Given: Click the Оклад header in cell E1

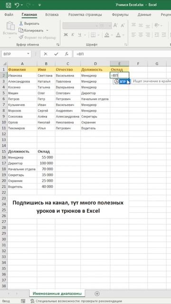Looking at the screenshot, I should [119, 69].
